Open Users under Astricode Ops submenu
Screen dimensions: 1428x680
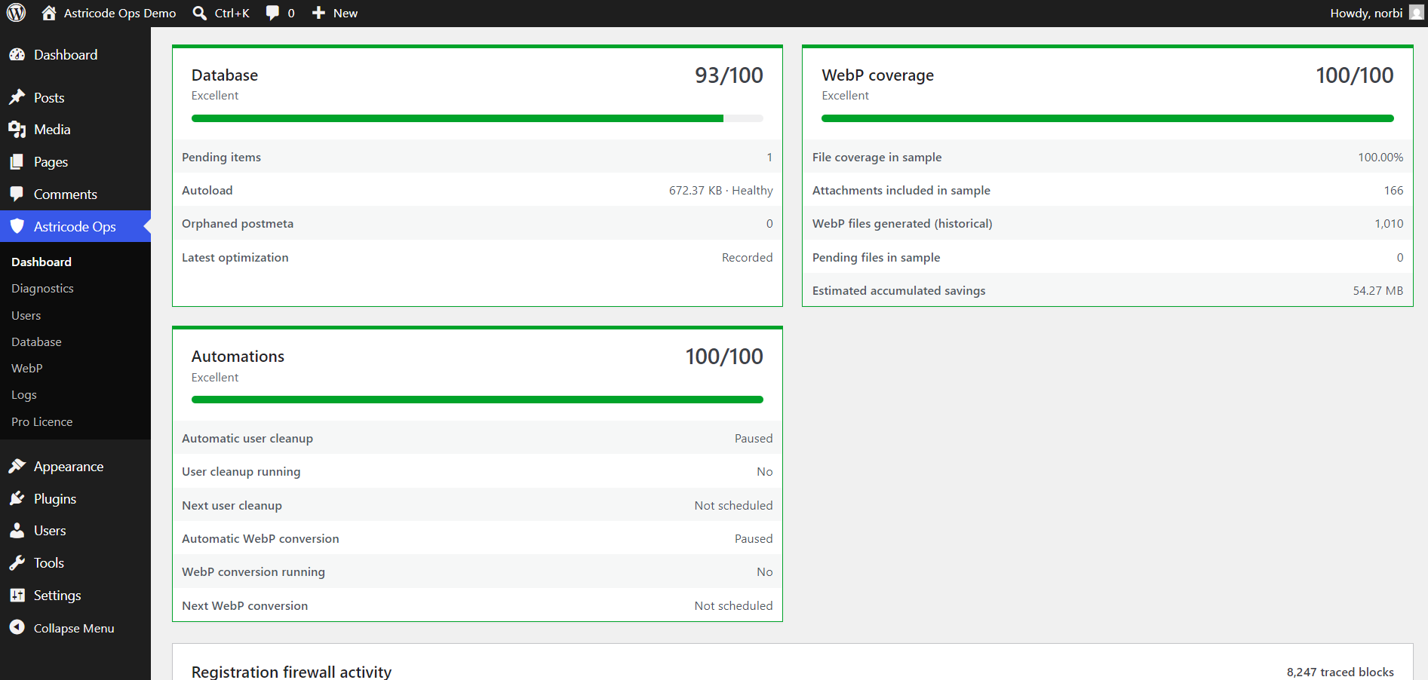coord(26,315)
